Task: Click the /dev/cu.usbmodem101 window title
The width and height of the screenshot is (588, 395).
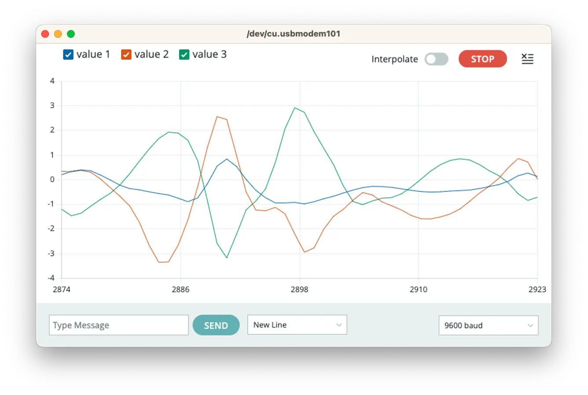Action: (x=294, y=34)
